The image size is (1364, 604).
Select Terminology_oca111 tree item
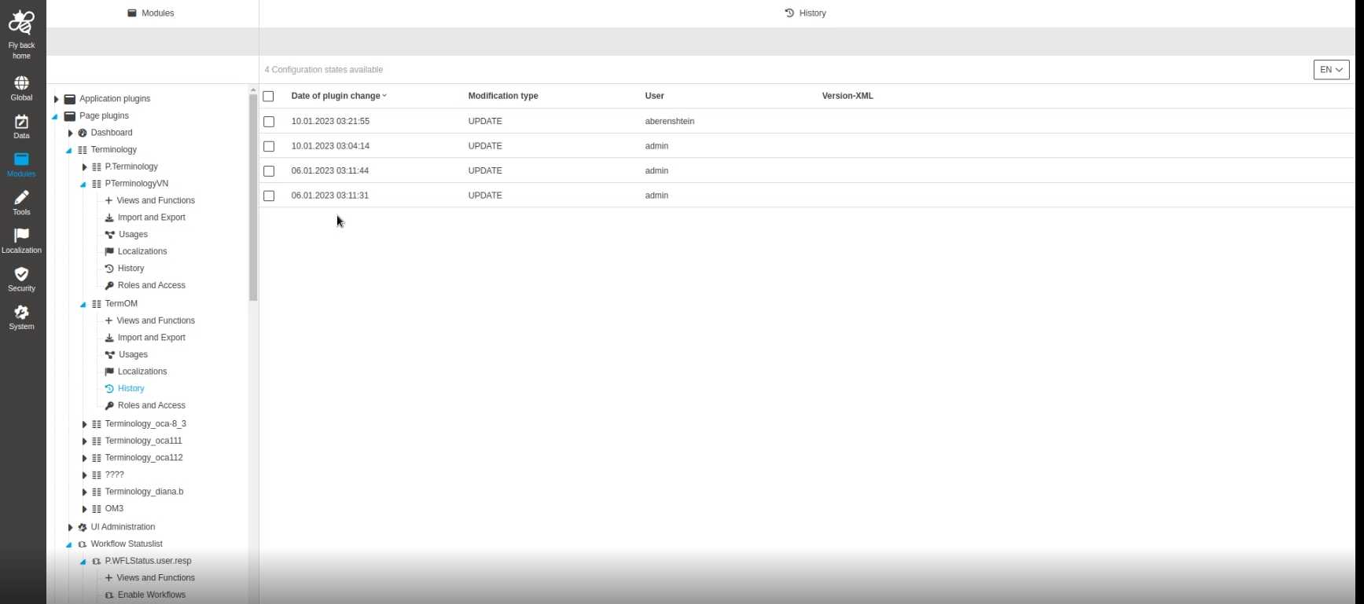point(143,441)
